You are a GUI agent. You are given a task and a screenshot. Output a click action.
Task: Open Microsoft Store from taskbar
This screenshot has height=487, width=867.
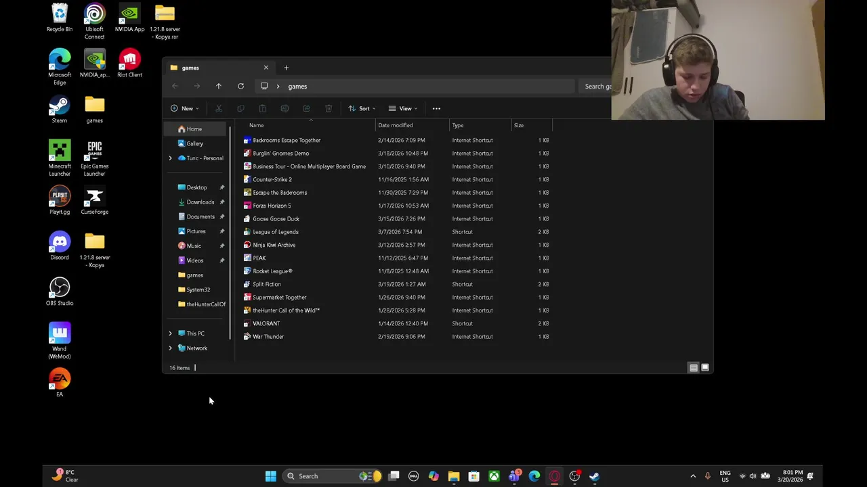473,476
